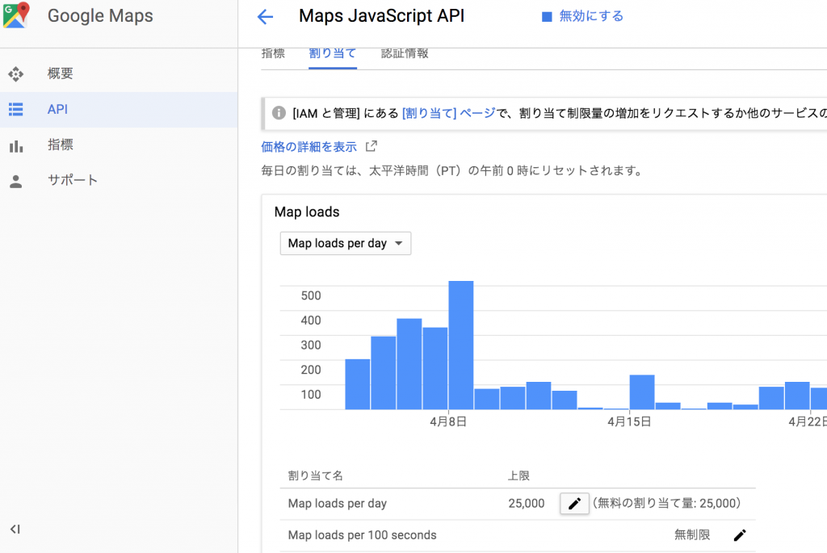Open the 価格の詳細を表示 link

pyautogui.click(x=309, y=147)
